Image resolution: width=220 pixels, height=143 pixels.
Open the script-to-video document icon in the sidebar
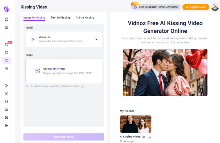(6, 52)
